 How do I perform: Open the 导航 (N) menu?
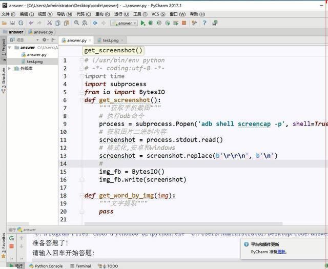65,14
